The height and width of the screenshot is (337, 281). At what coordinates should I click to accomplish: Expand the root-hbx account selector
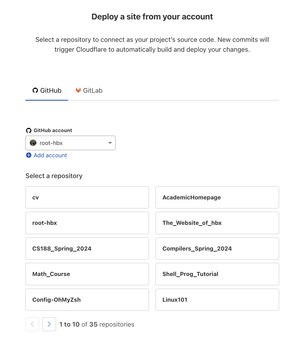[x=71, y=143]
